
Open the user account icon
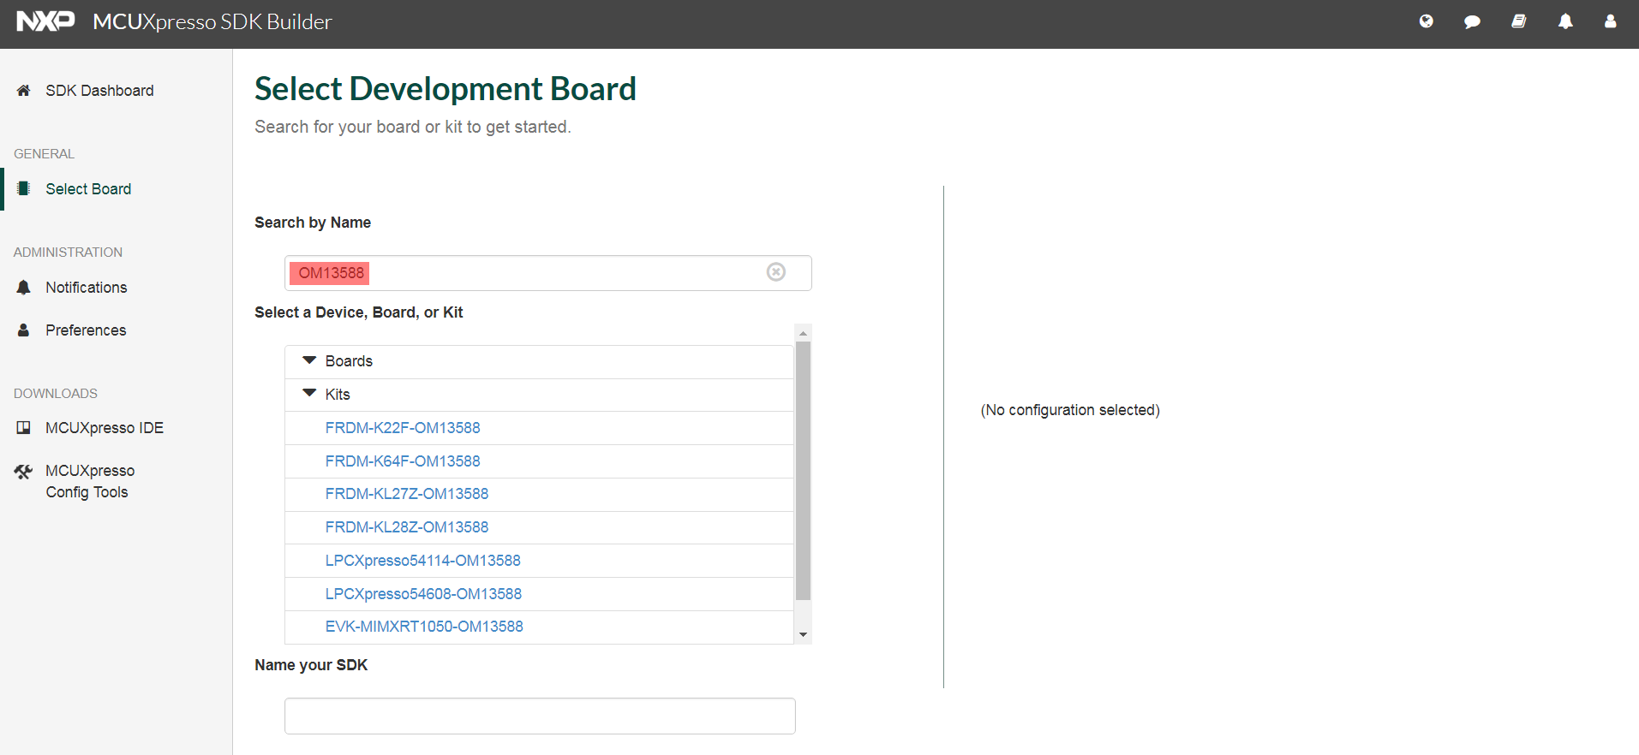(1610, 21)
